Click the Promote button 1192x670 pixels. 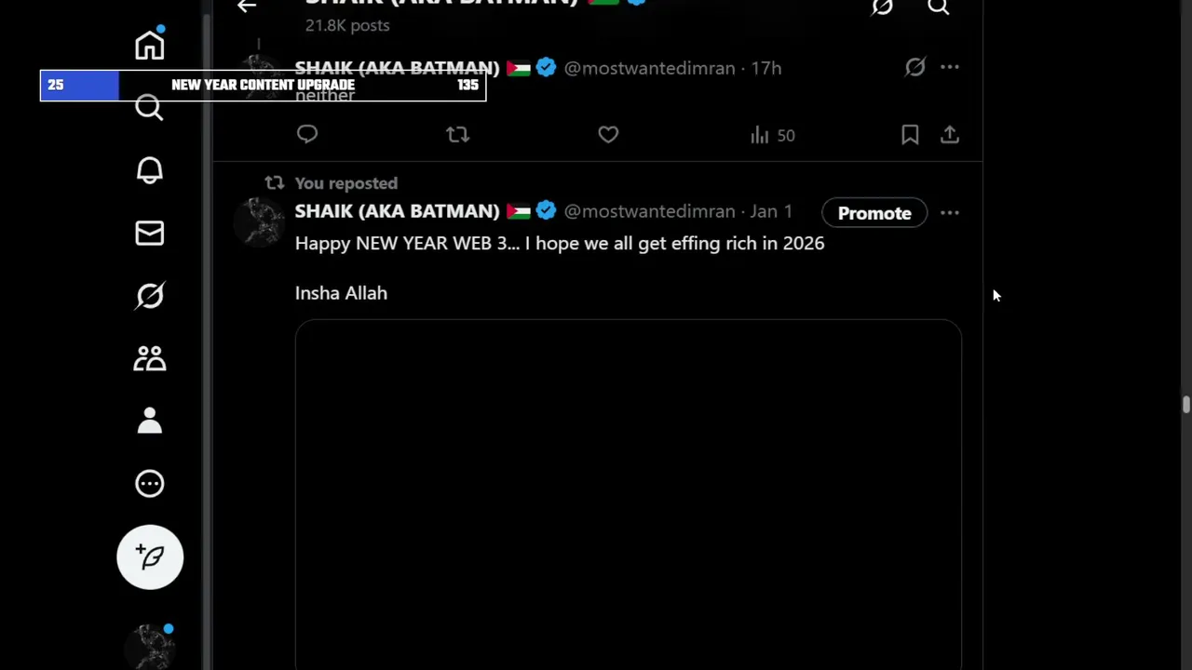click(x=874, y=213)
